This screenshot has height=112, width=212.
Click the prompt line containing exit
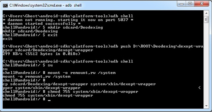tap(30, 35)
